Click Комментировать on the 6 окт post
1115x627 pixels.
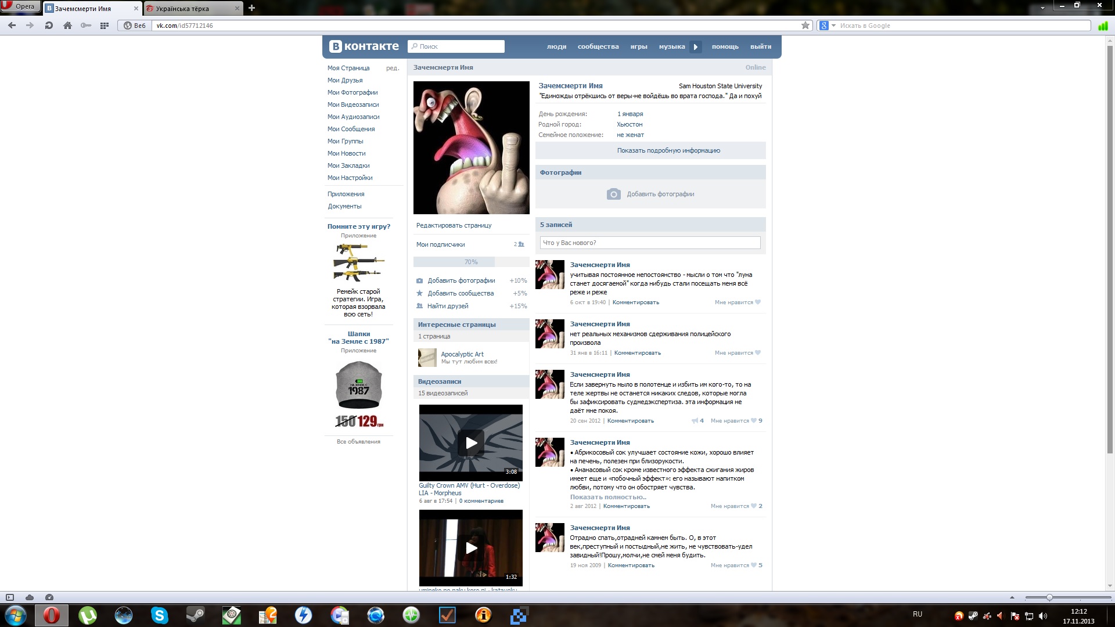(635, 302)
